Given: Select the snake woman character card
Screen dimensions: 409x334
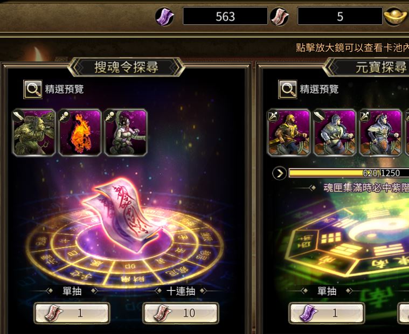Looking at the screenshot, I should [x=126, y=133].
